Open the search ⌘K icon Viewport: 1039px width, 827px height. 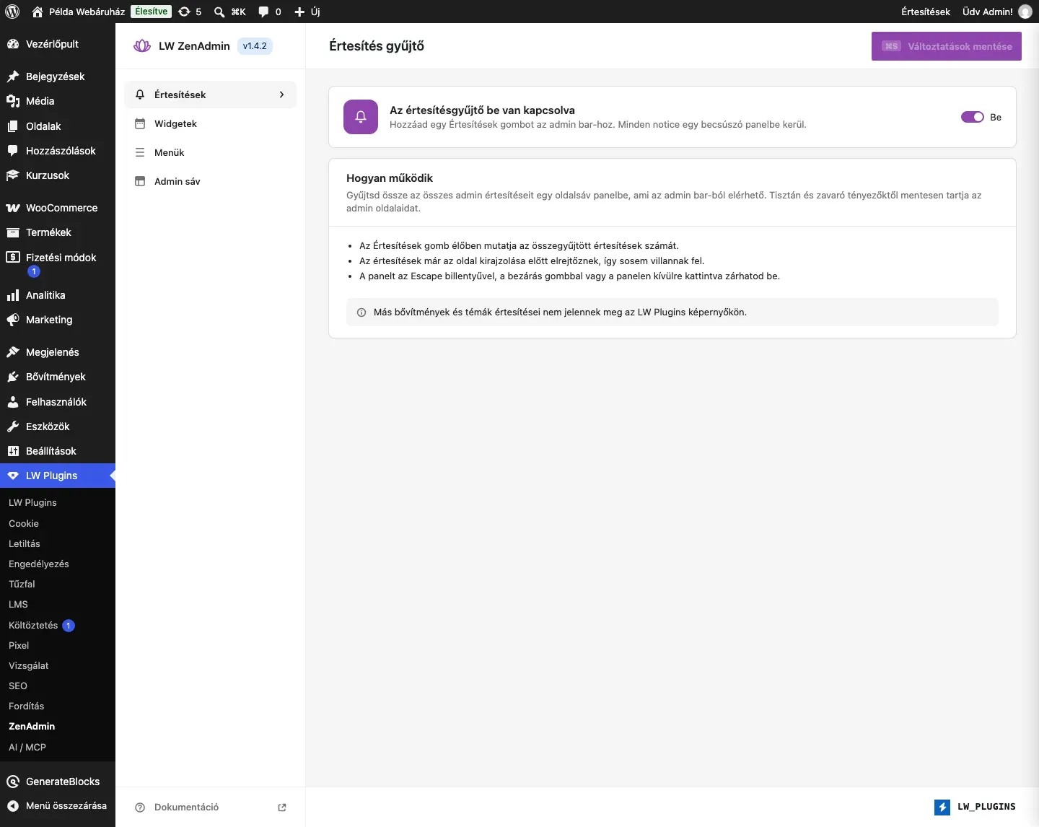219,12
